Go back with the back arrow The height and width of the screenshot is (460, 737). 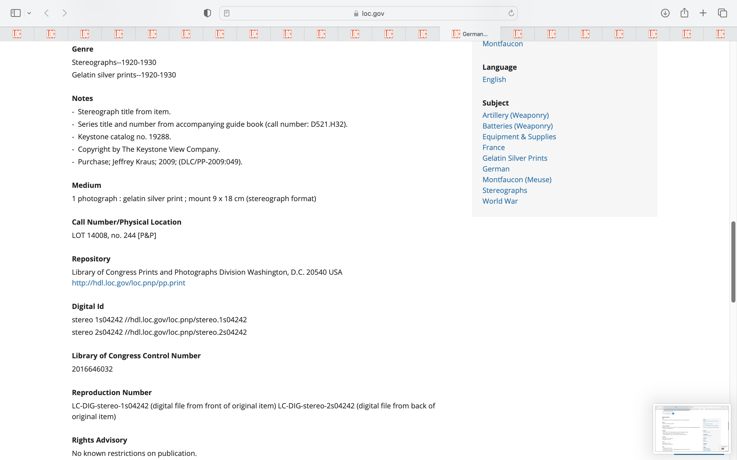47,13
